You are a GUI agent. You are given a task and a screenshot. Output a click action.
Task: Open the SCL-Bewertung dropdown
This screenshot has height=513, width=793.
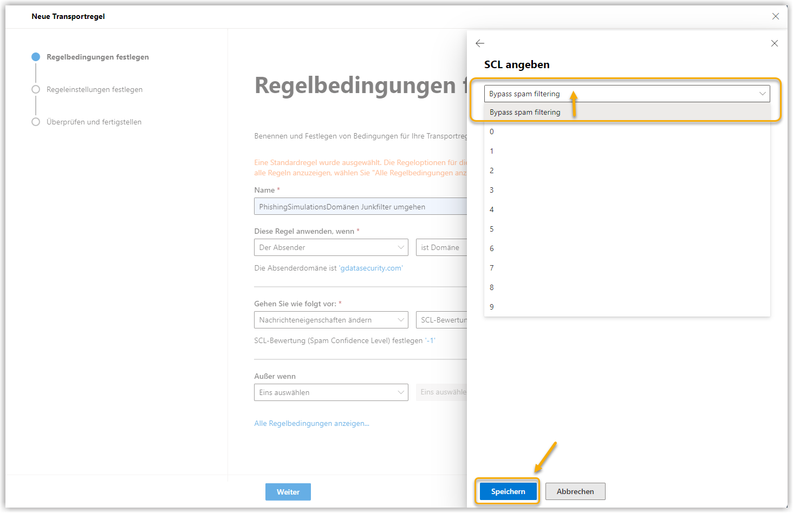click(x=441, y=320)
